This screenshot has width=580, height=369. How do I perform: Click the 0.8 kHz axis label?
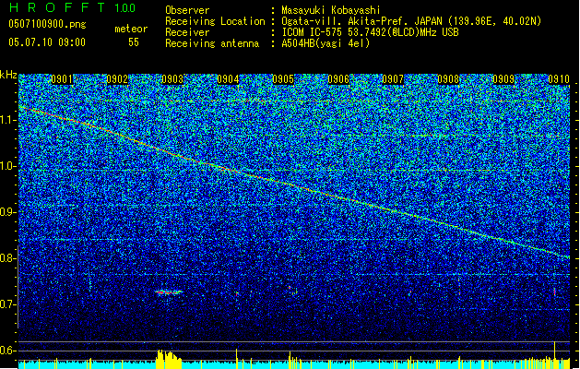(8, 258)
